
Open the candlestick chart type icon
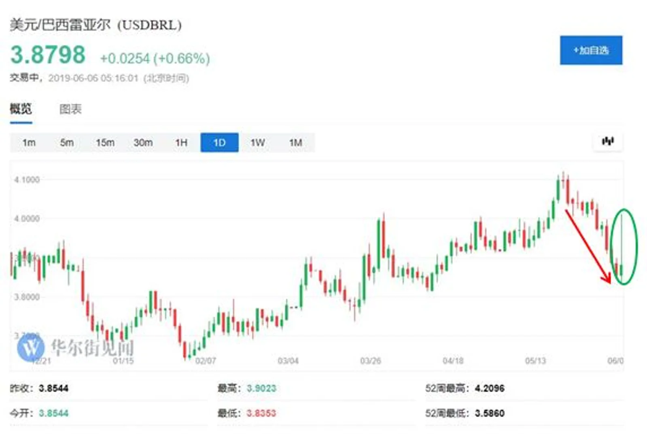[608, 141]
